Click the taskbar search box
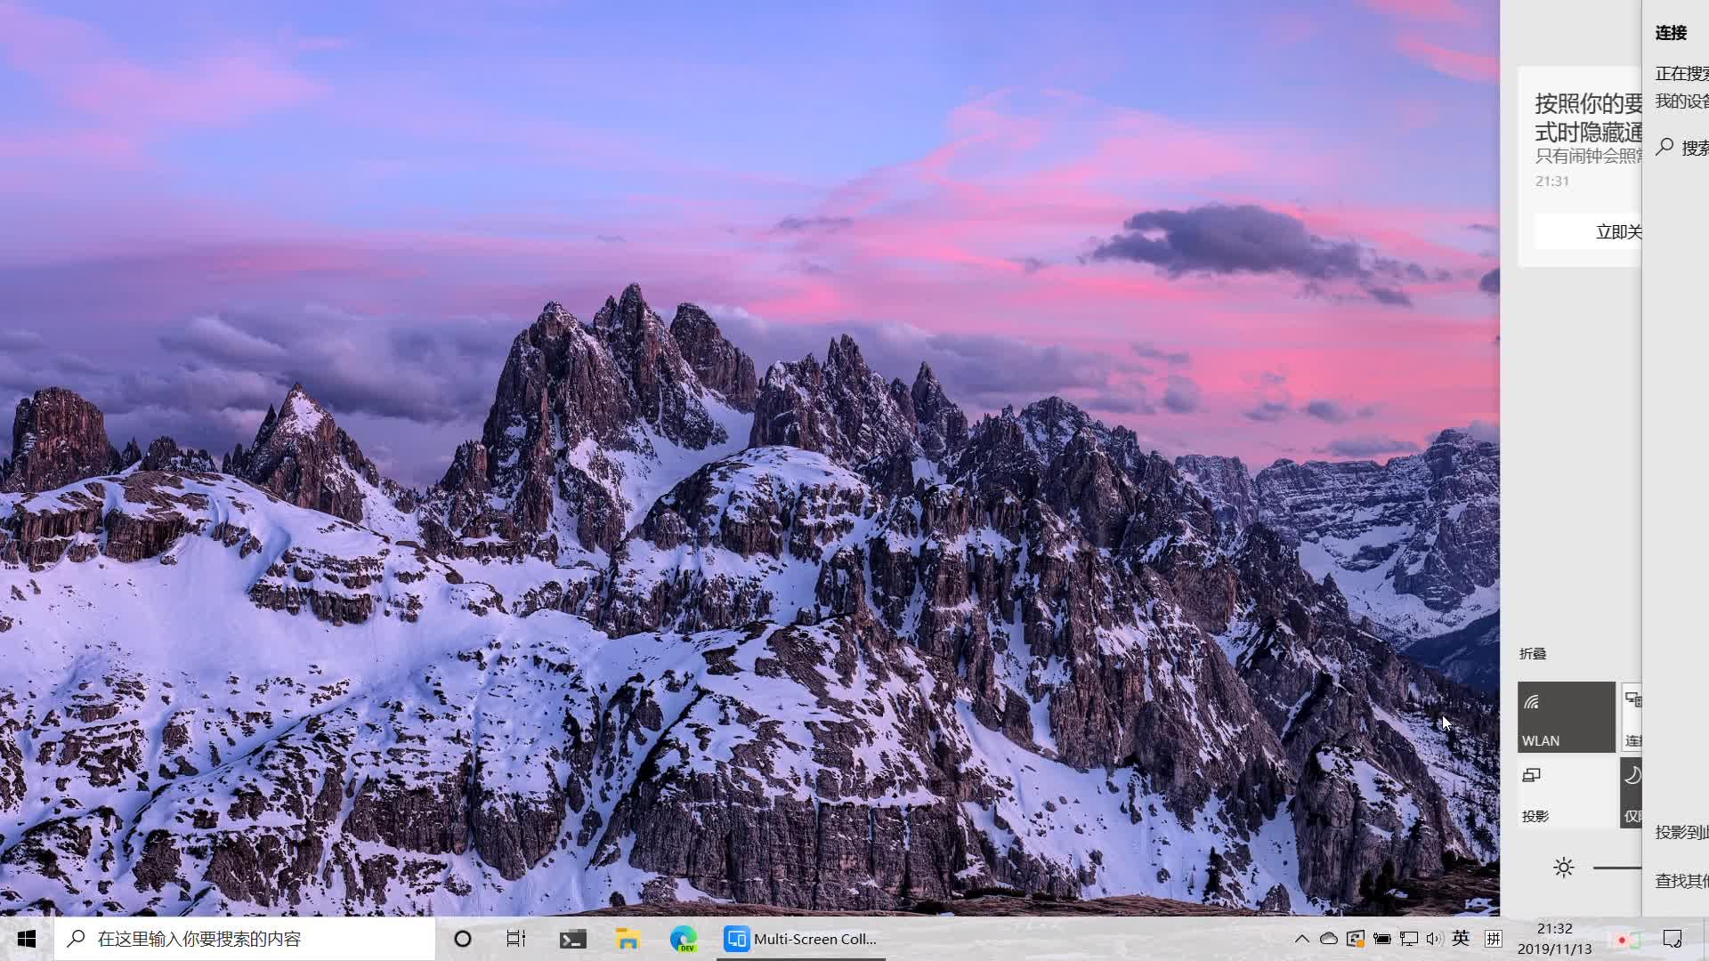This screenshot has height=961, width=1709. tap(245, 939)
